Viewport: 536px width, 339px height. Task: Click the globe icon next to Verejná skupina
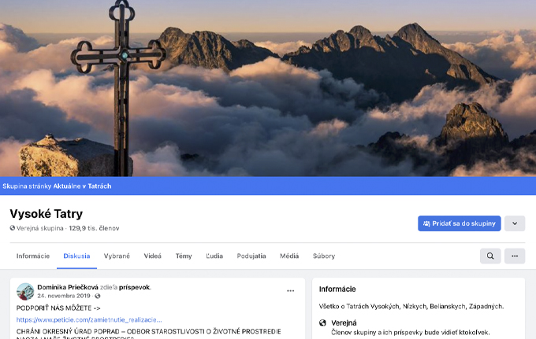pyautogui.click(x=13, y=228)
